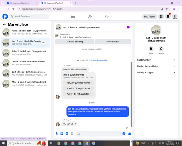Mute the Kat conversation
182x146 pixels.
coord(151,49)
